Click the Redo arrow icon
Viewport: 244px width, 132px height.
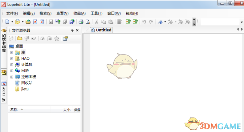[x=151, y=22]
